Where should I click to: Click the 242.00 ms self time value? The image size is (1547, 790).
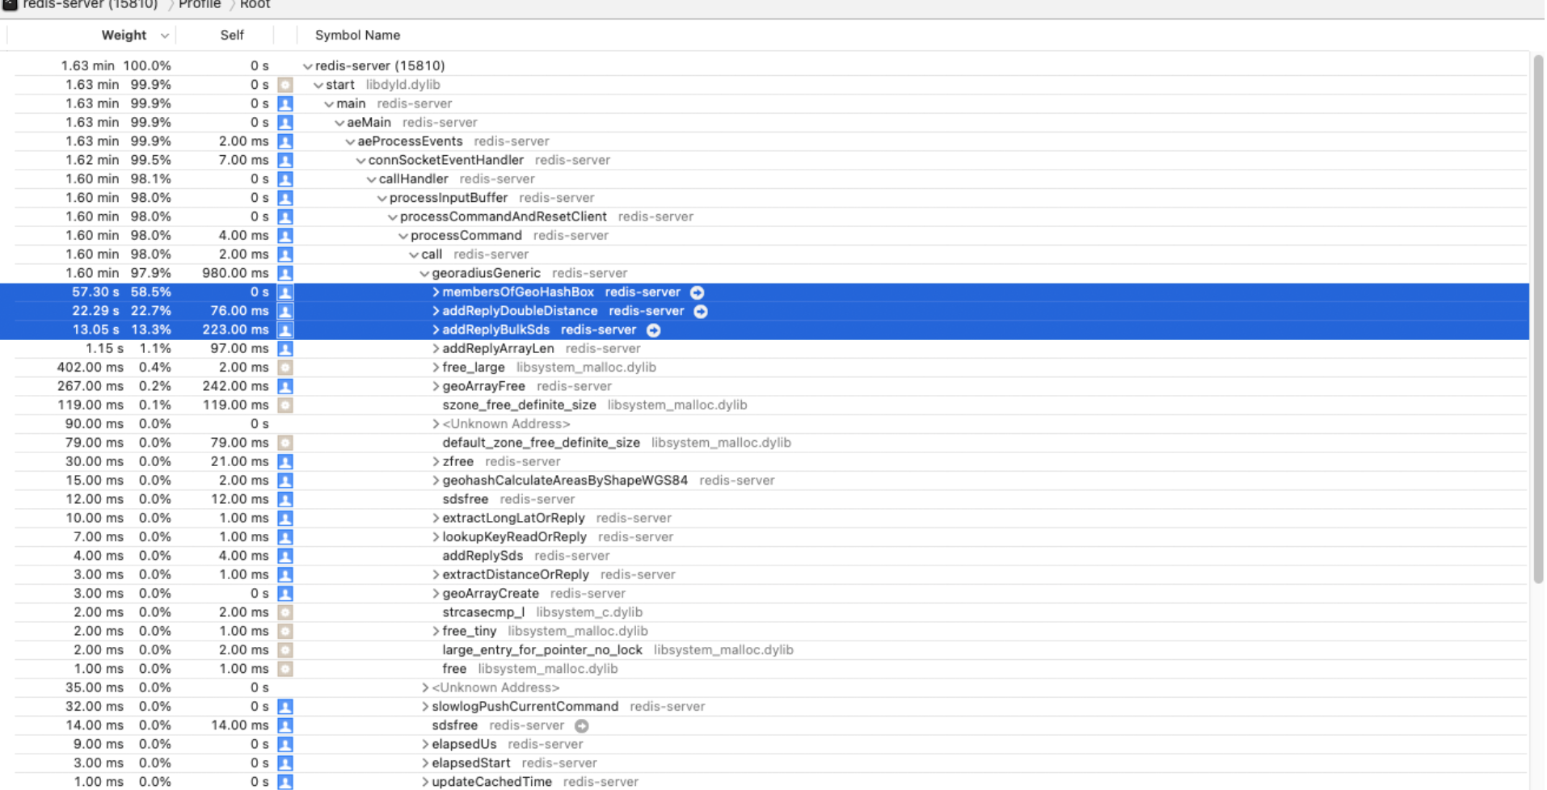235,386
